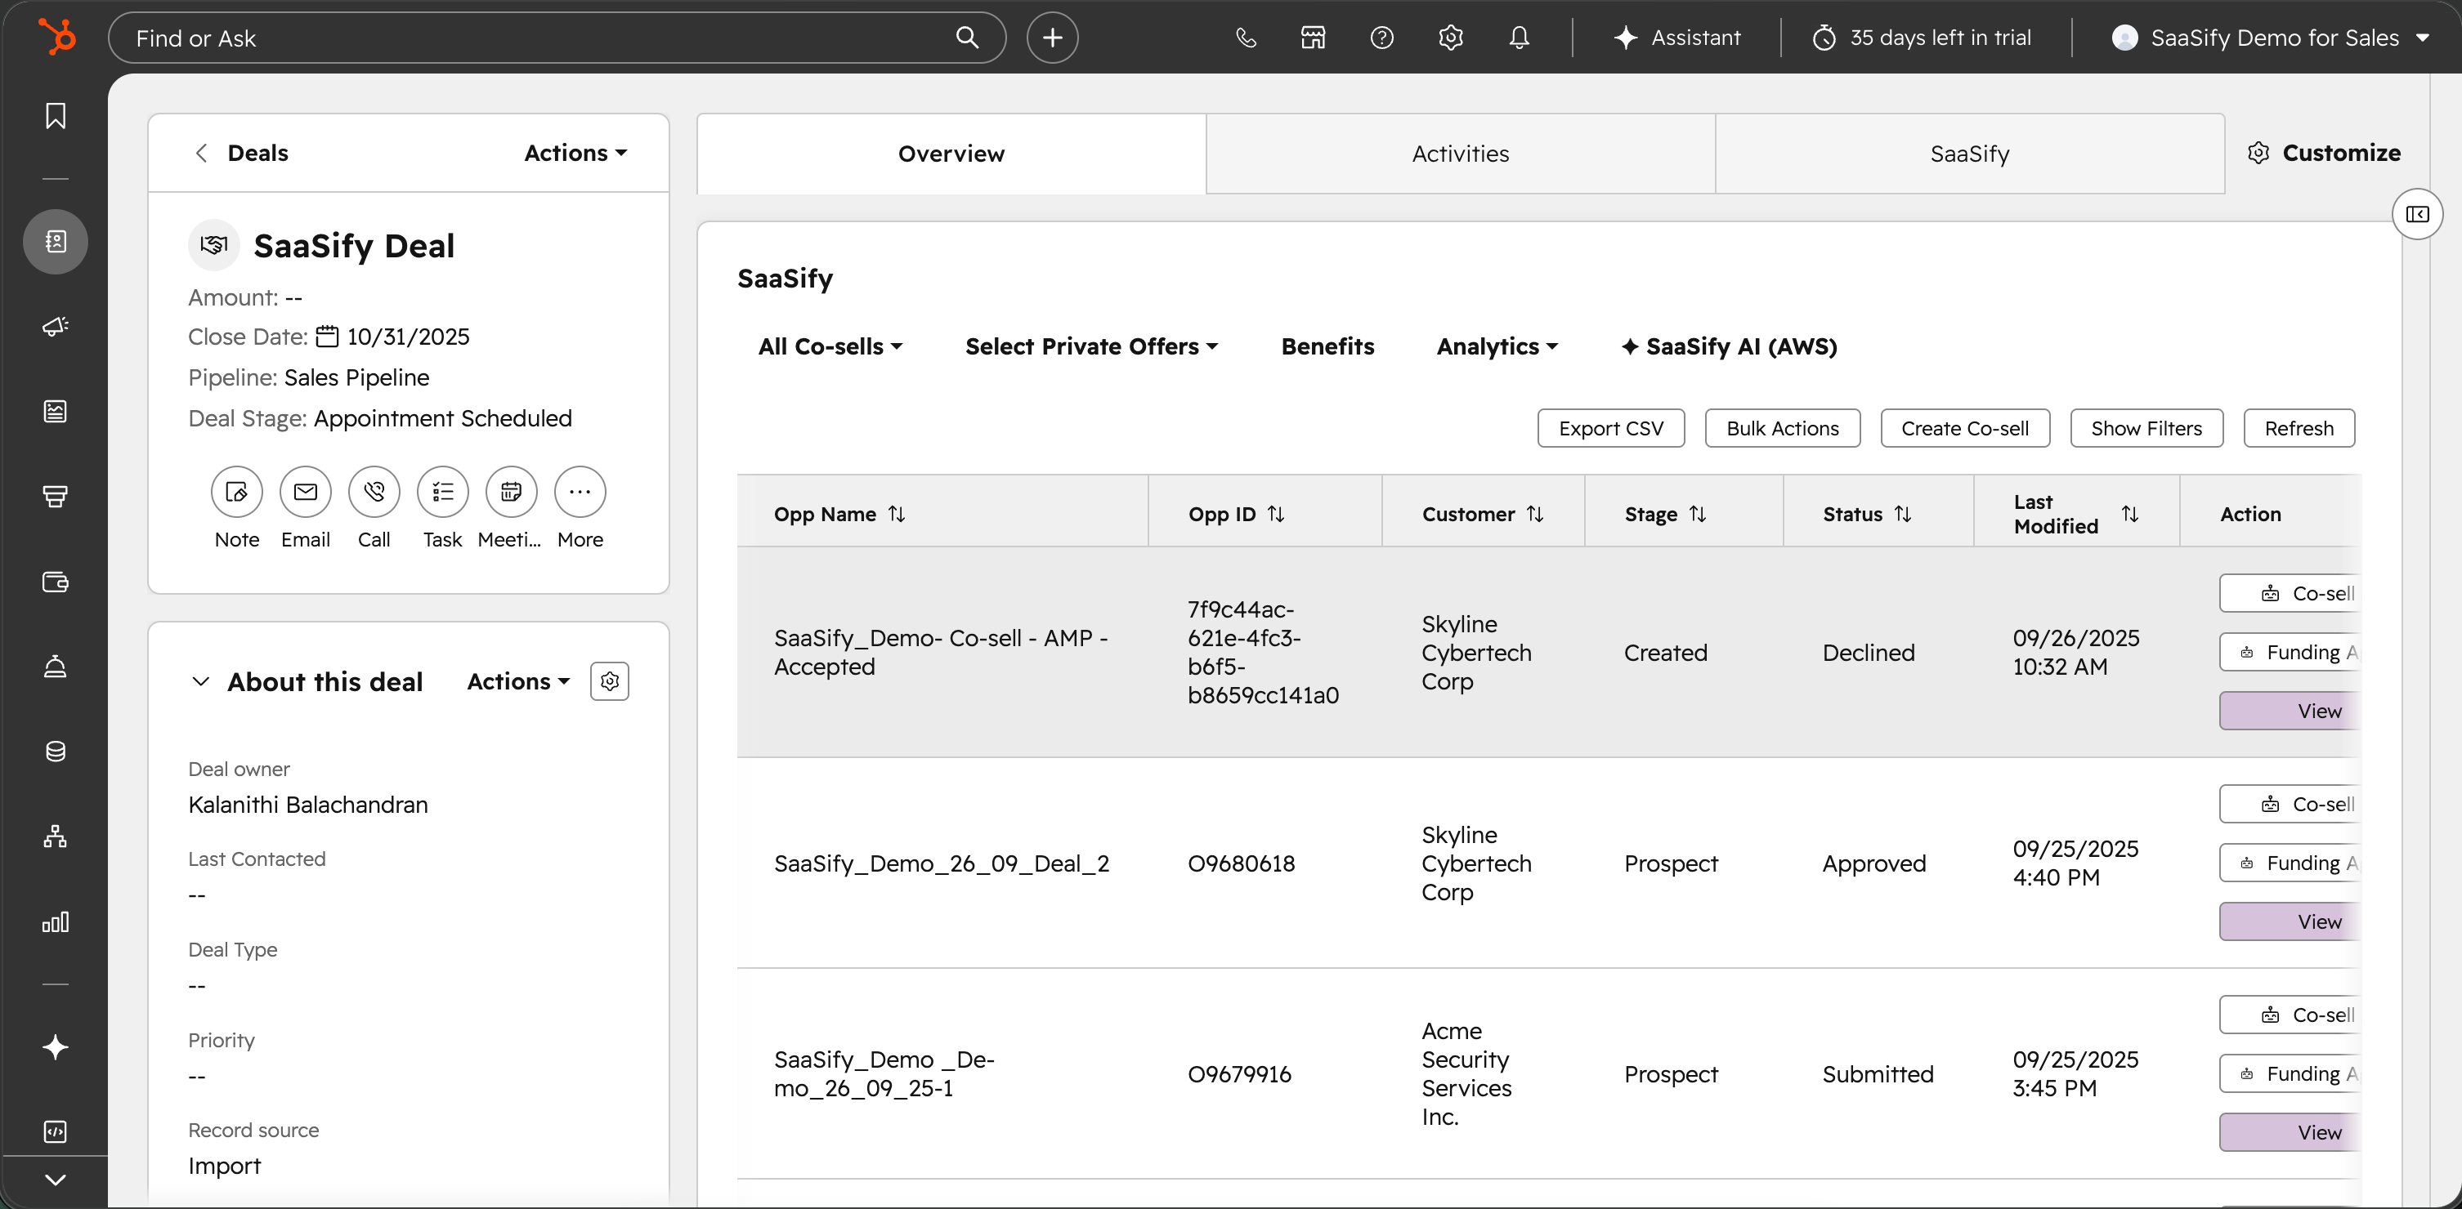Viewport: 2462px width, 1209px height.
Task: Open About this deal Actions dropdown
Action: (519, 682)
